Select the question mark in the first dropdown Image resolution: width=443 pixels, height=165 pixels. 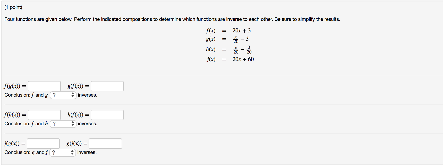[54, 95]
